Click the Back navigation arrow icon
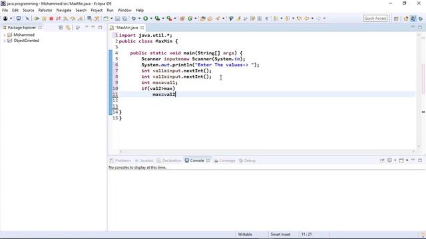This screenshot has height=239, width=426. coord(307,19)
